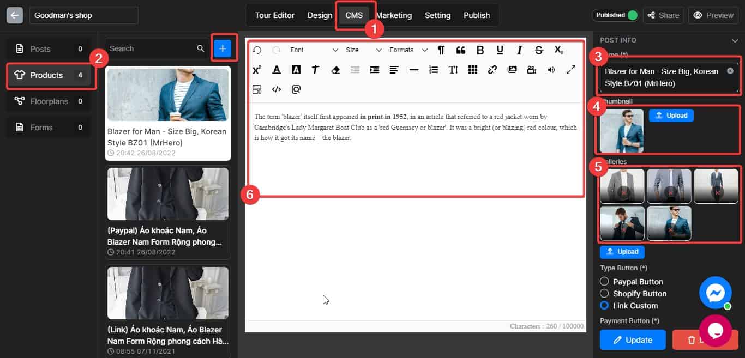Screen dimensions: 745x358
Task: Click the Share button
Action: (663, 15)
